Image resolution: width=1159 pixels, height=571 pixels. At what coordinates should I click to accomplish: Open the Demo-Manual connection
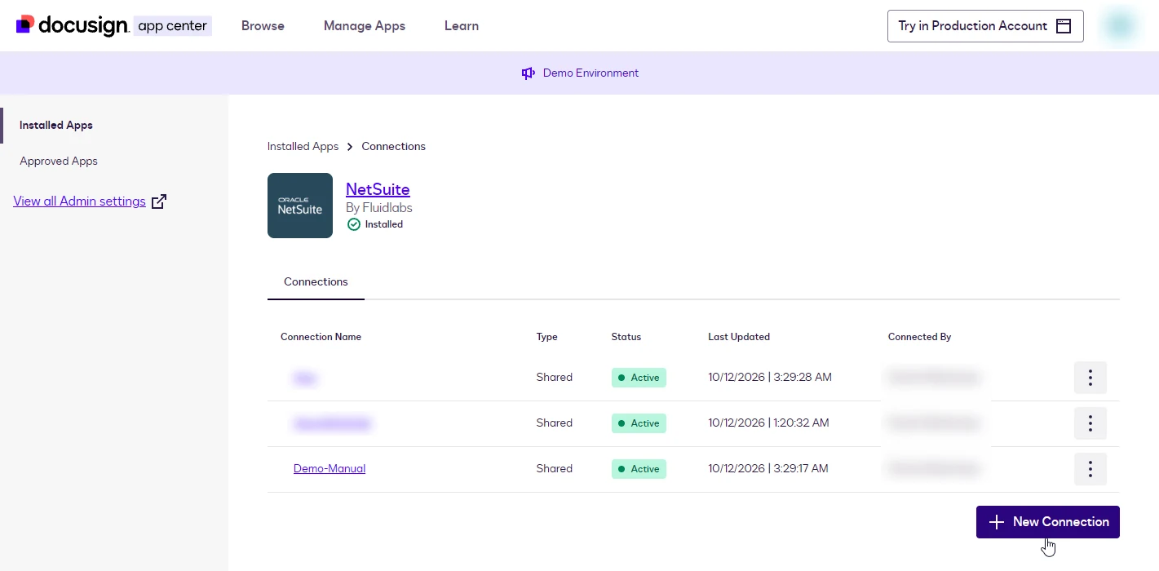pos(330,469)
